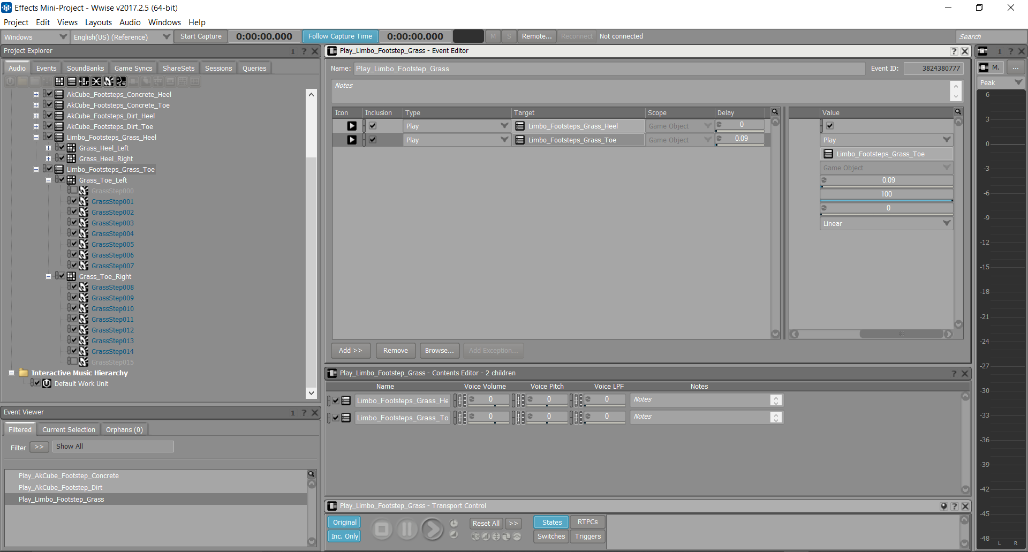Image resolution: width=1028 pixels, height=552 pixels.
Task: Expand the Grass_Heel_Right node
Action: tap(48, 158)
